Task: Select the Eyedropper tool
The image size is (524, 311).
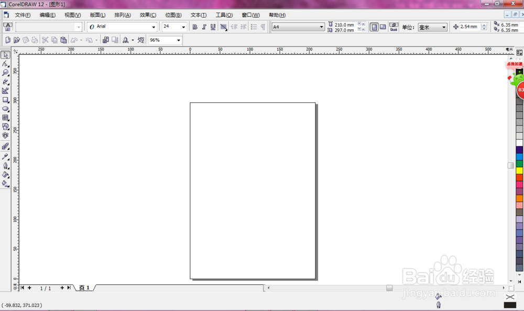Action: [5, 156]
